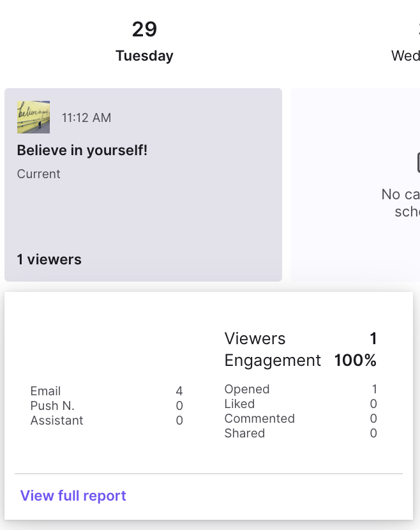
Task: Click the Assistant count row
Action: point(107,420)
